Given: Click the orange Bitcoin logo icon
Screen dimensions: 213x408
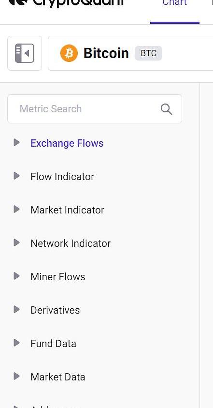Looking at the screenshot, I should (x=69, y=53).
